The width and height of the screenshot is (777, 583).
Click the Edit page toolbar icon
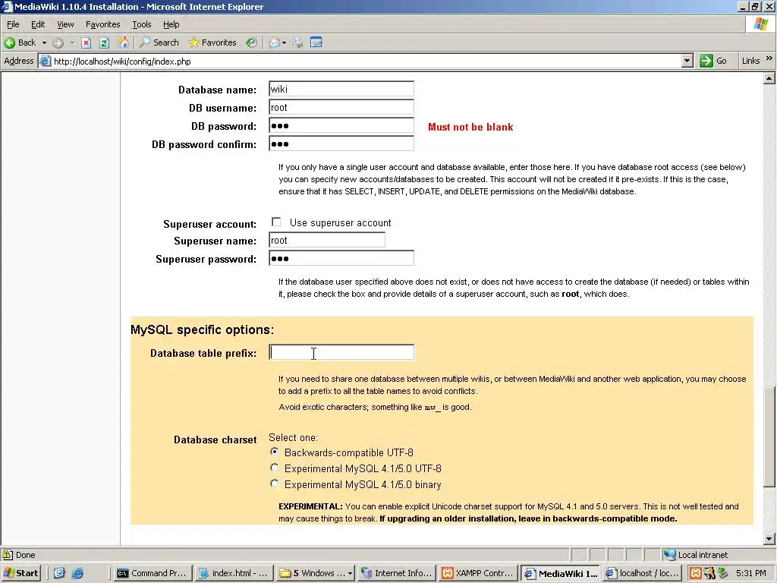pyautogui.click(x=316, y=43)
